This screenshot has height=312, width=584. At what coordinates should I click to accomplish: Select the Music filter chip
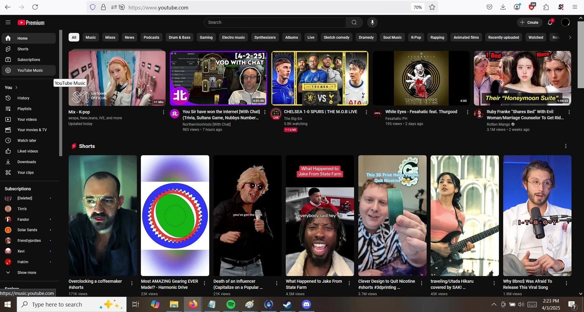click(91, 37)
